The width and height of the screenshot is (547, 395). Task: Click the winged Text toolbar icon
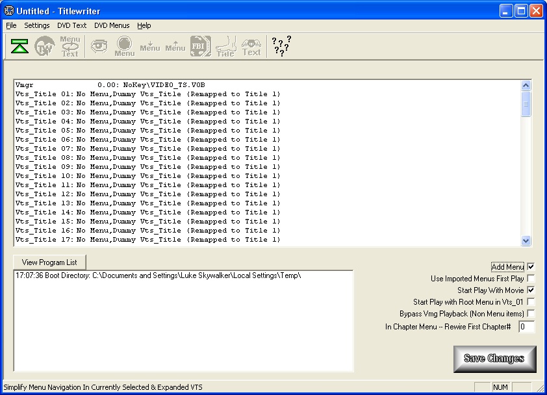(x=251, y=47)
